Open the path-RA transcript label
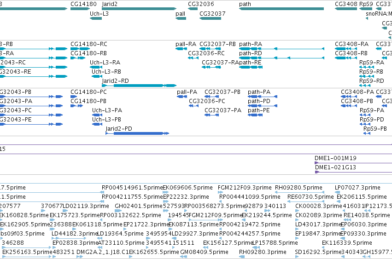The height and width of the screenshot is (259, 392). coord(251,44)
